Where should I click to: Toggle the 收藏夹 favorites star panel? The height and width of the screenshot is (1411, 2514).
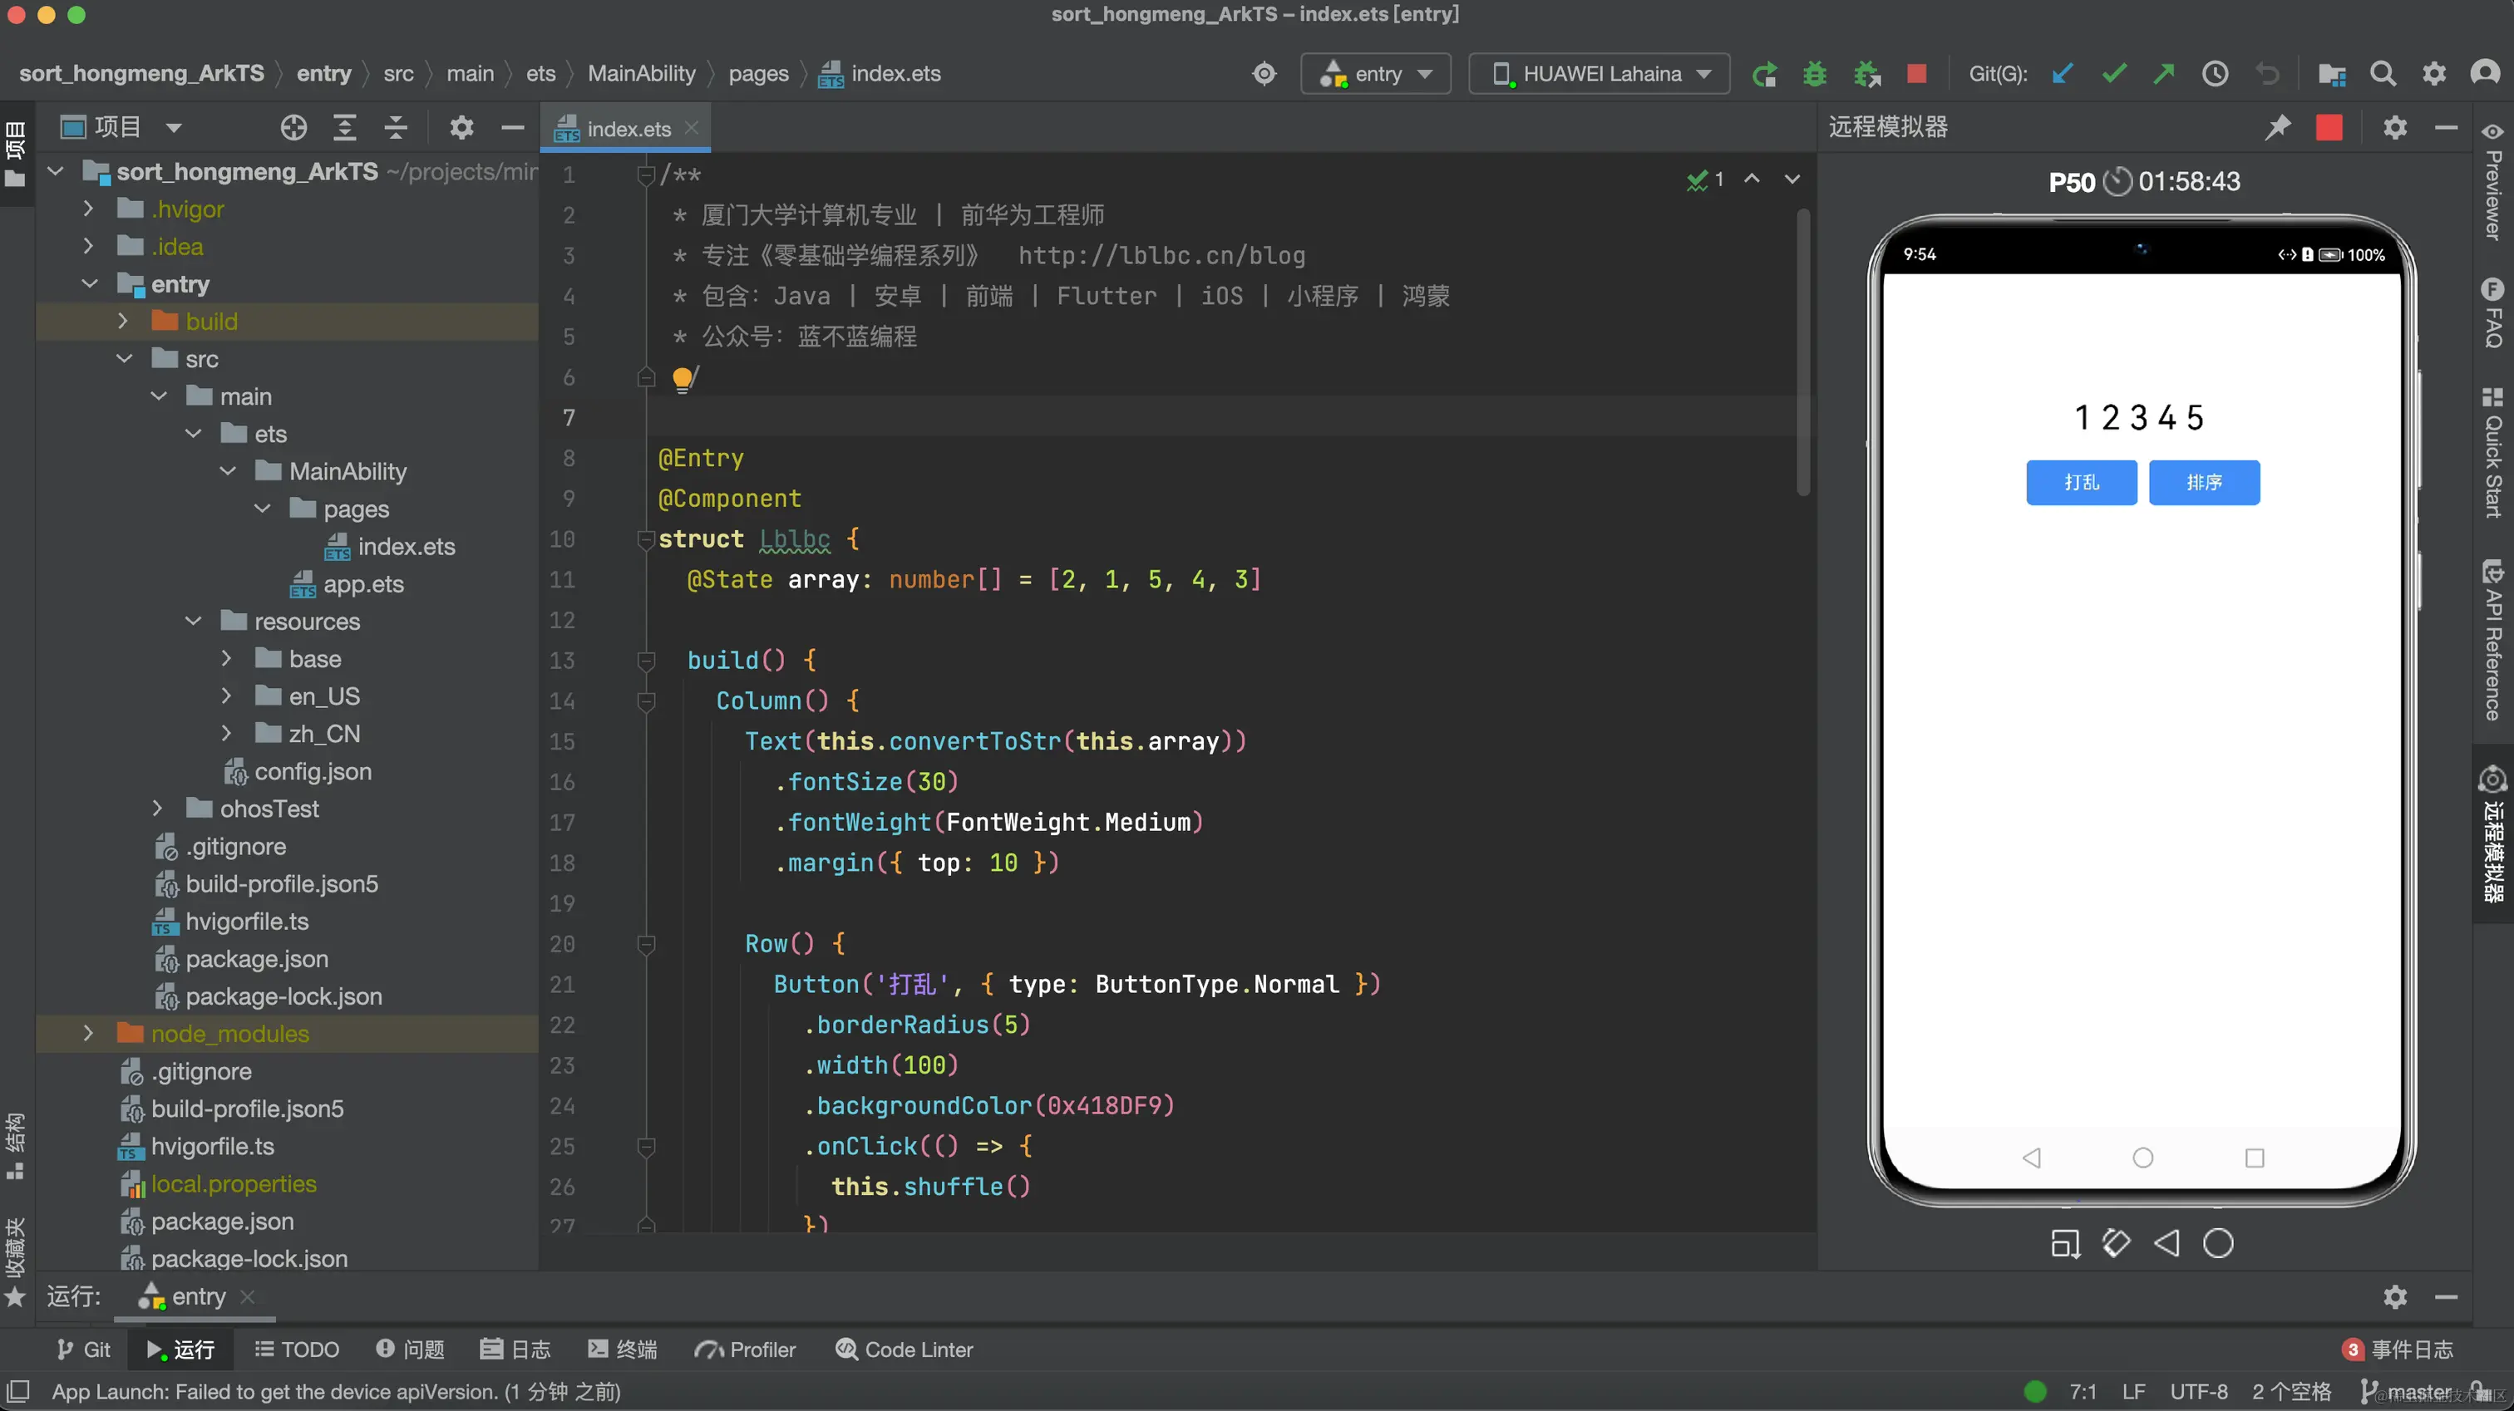16,1259
